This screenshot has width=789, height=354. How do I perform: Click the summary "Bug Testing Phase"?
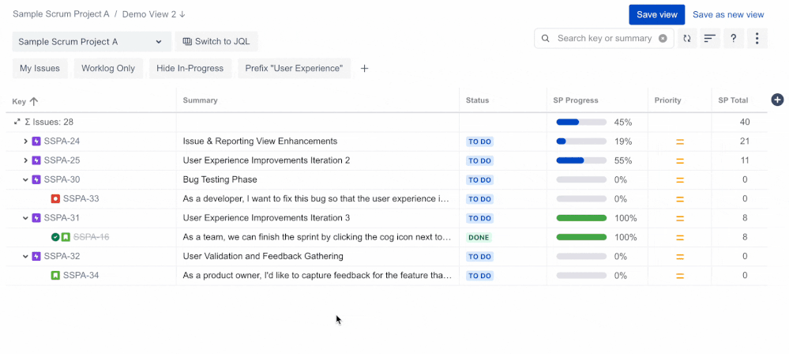tap(220, 180)
